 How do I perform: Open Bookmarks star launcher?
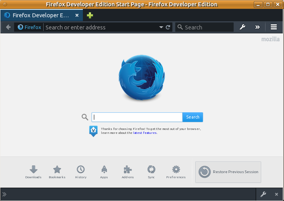57,172
